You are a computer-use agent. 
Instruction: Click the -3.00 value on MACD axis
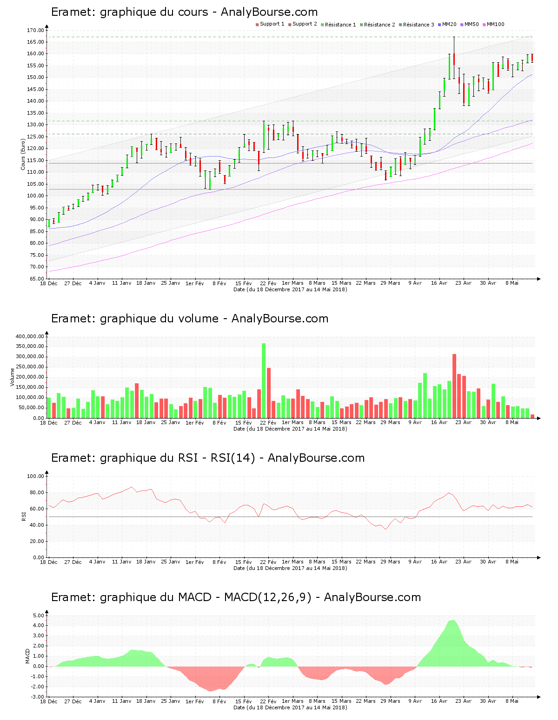38,697
